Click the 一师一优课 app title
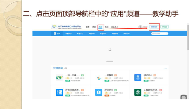The height and width of the screenshot is (109, 195). pos(73,75)
